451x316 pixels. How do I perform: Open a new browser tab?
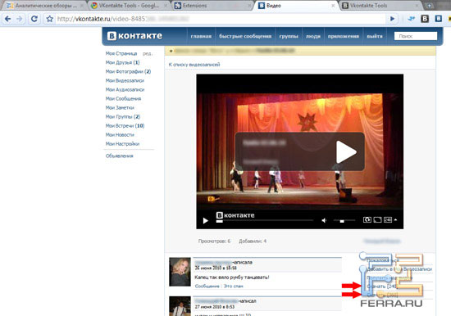429,6
